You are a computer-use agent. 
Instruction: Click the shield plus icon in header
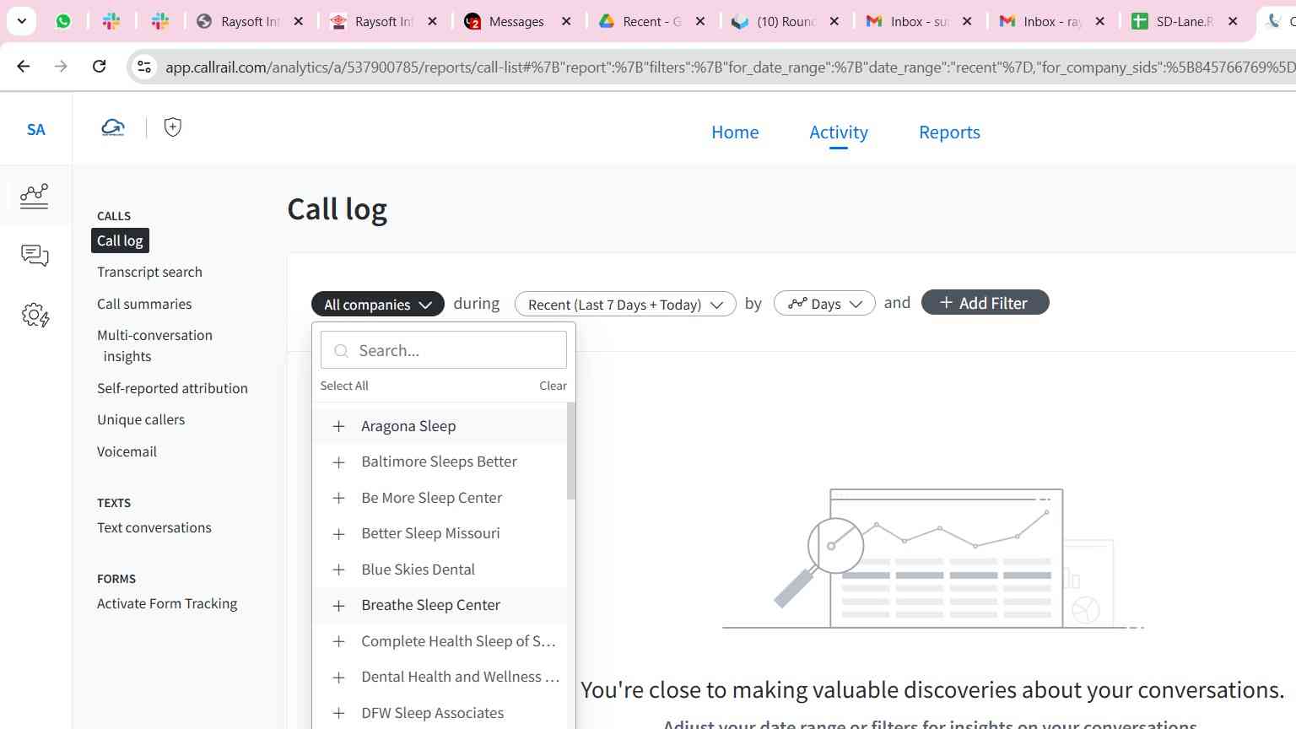[173, 127]
